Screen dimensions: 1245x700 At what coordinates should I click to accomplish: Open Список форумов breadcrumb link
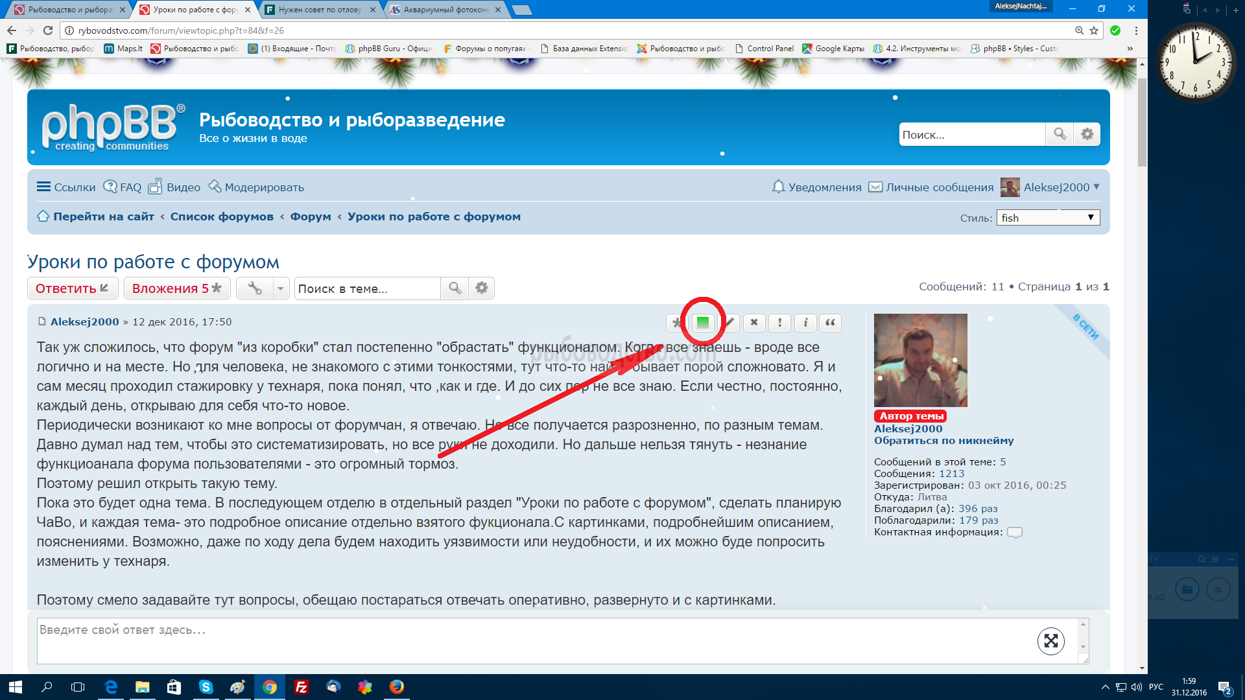222,216
